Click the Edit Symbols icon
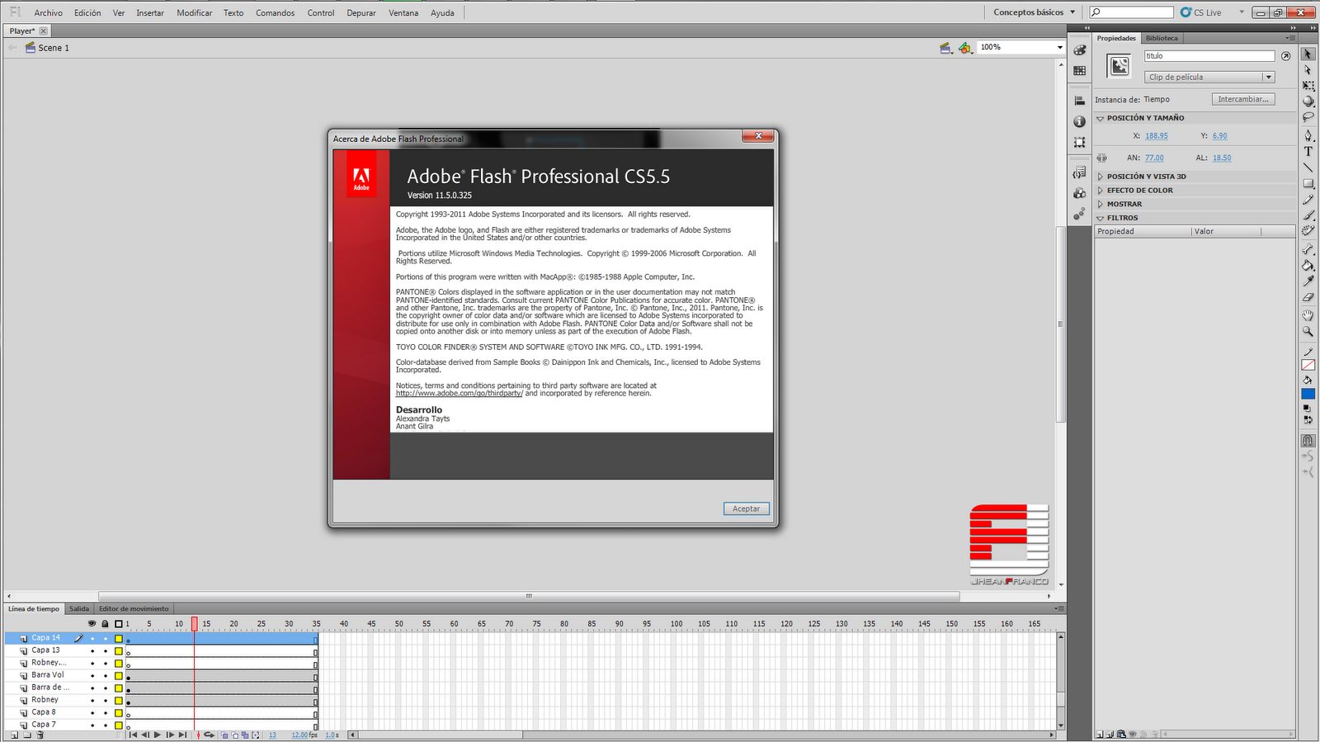The image size is (1320, 742). coord(964,48)
